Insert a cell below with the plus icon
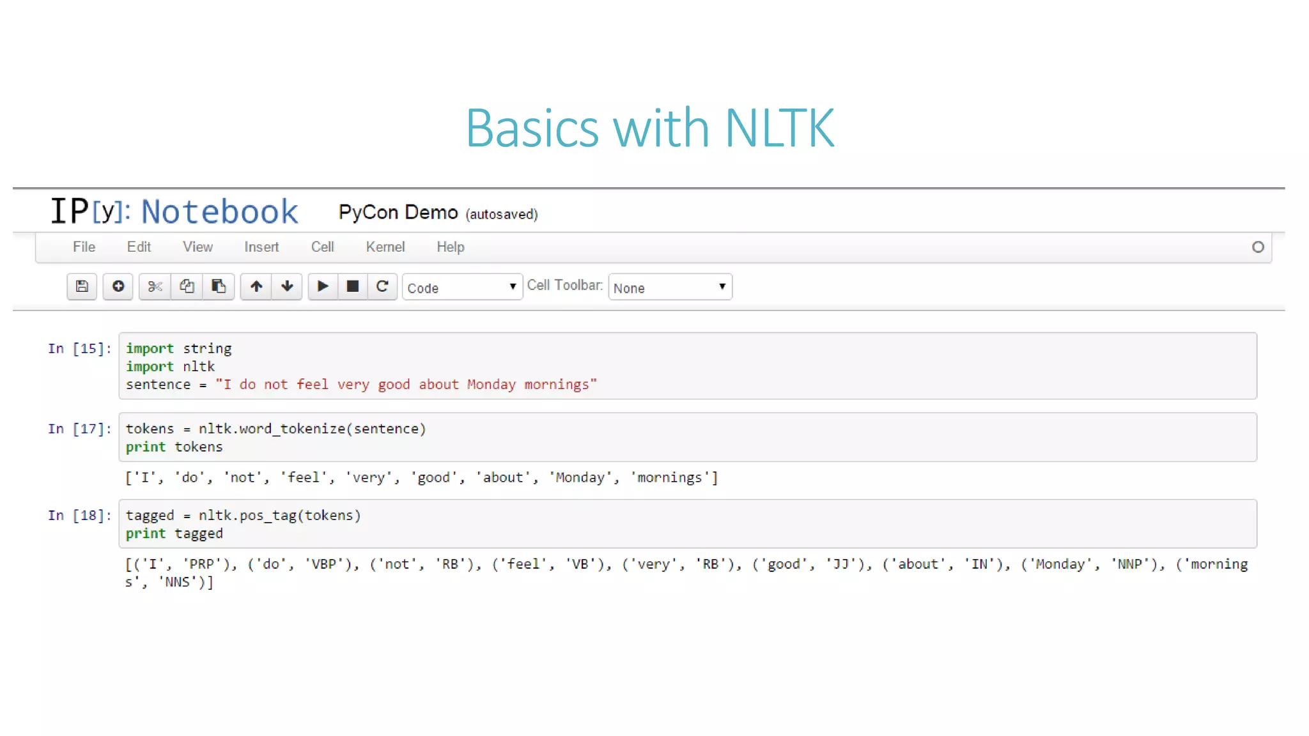 pyautogui.click(x=118, y=286)
